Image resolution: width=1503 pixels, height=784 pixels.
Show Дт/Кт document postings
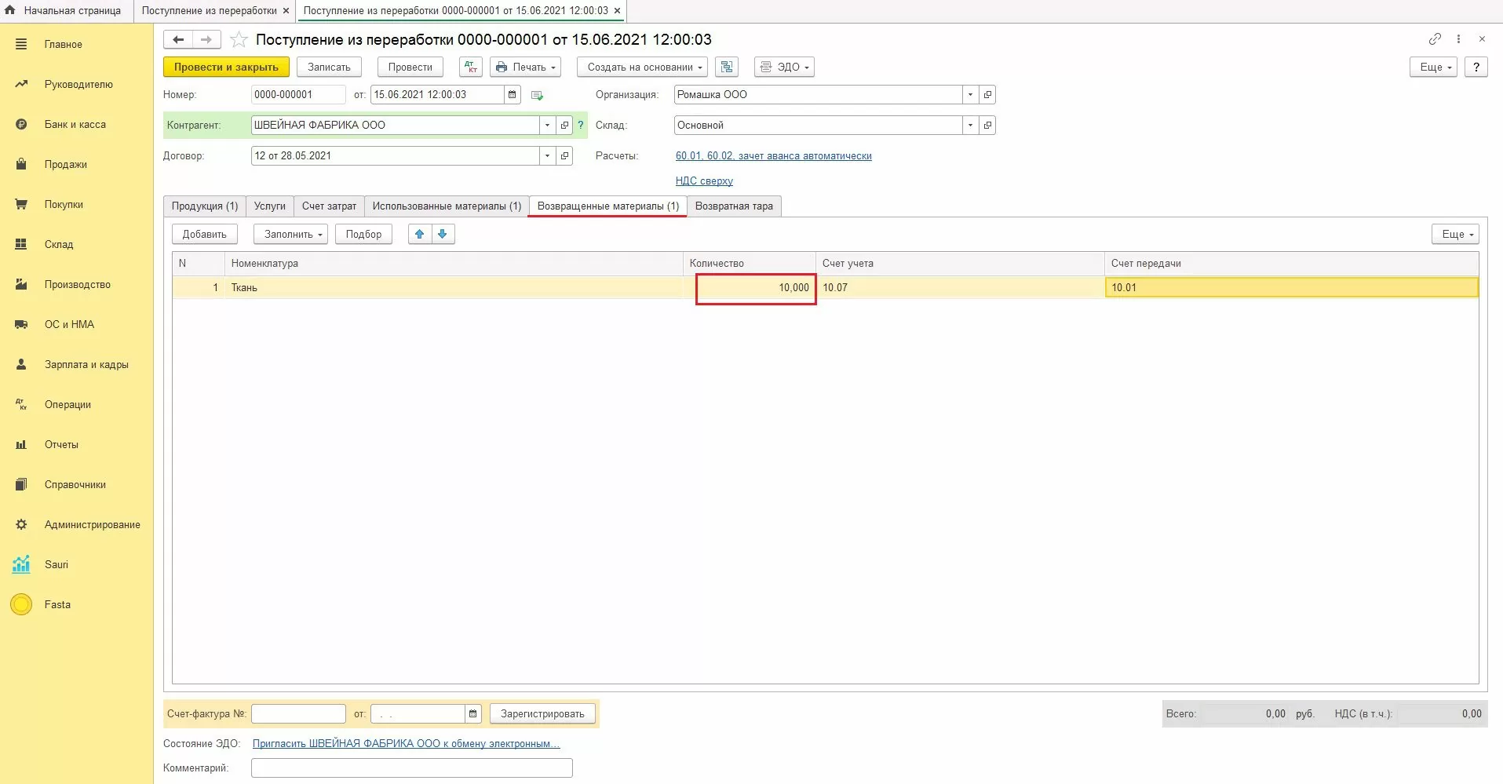(470, 67)
